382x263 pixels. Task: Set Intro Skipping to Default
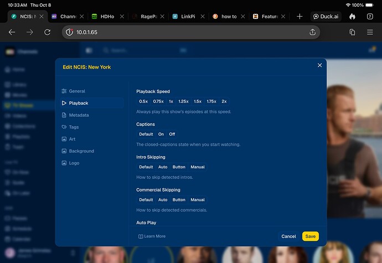146,167
